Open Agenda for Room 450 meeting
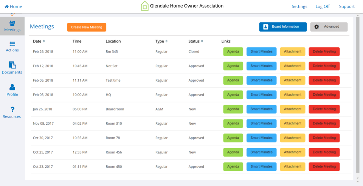 233,167
